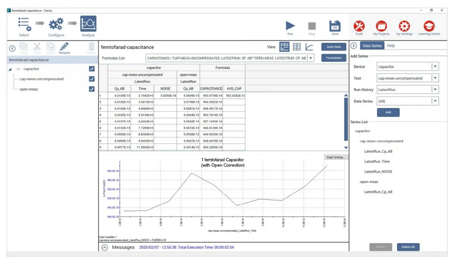Start the test with Run
457x264 pixels.
290,25
